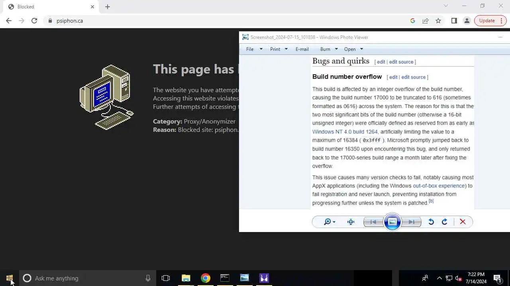Click muted volume tray icon
510x286 pixels.
pyautogui.click(x=458, y=278)
